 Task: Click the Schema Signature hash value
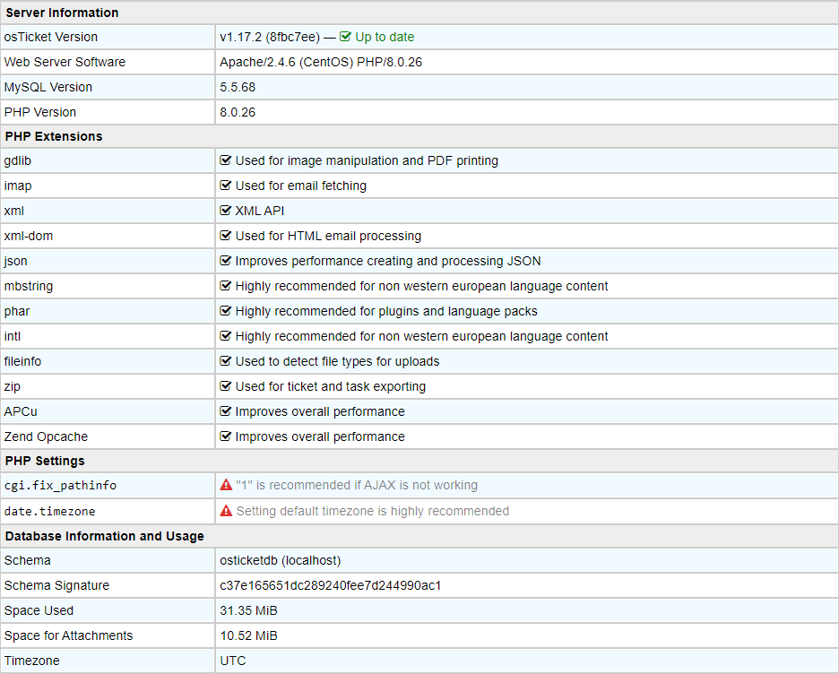pyautogui.click(x=330, y=585)
